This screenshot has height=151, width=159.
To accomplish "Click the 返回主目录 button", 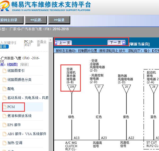I will pyautogui.click(x=11, y=20).
